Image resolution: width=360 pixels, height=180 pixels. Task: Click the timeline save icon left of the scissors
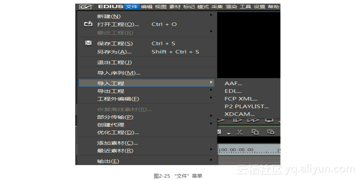coord(219,132)
